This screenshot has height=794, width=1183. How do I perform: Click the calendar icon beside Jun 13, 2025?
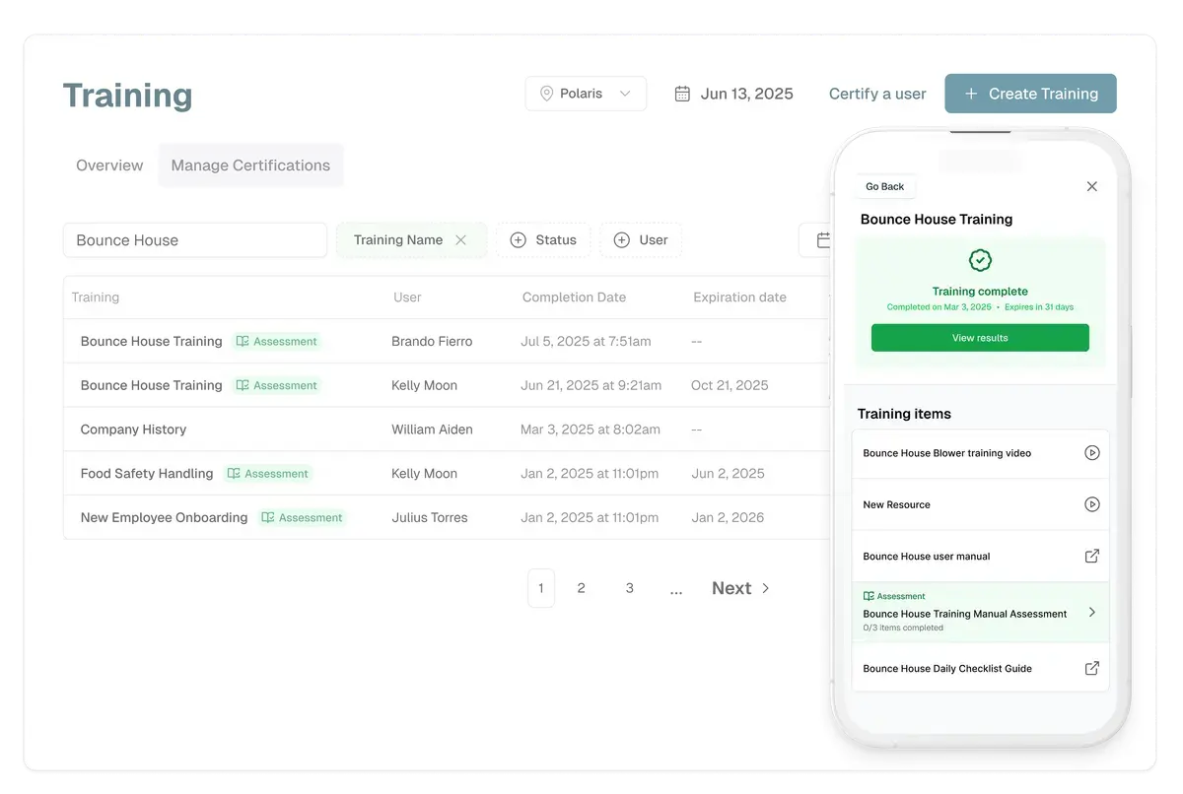click(x=682, y=94)
